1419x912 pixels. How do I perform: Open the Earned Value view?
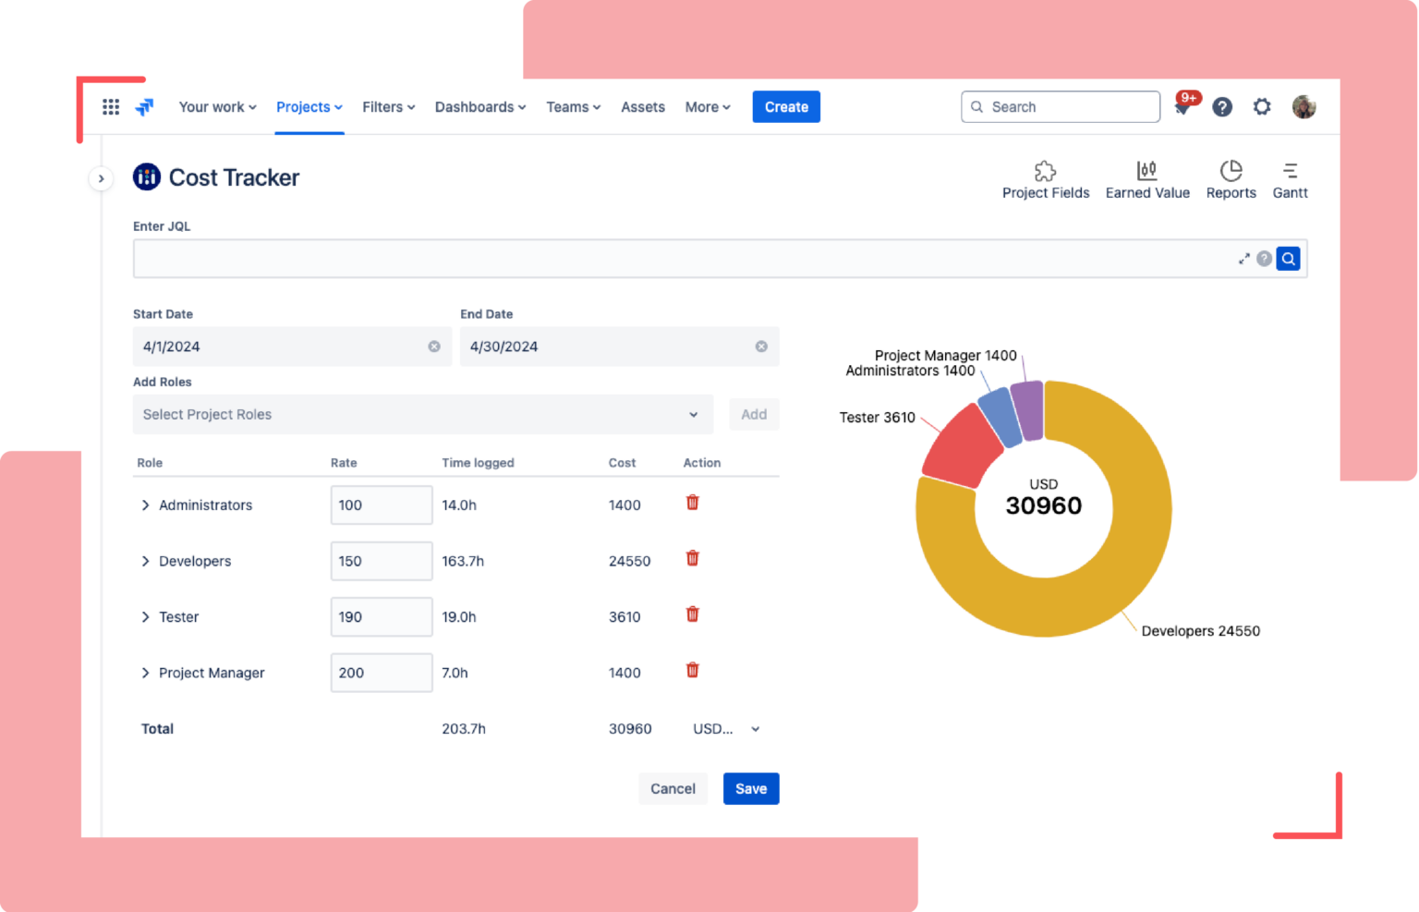(x=1147, y=178)
